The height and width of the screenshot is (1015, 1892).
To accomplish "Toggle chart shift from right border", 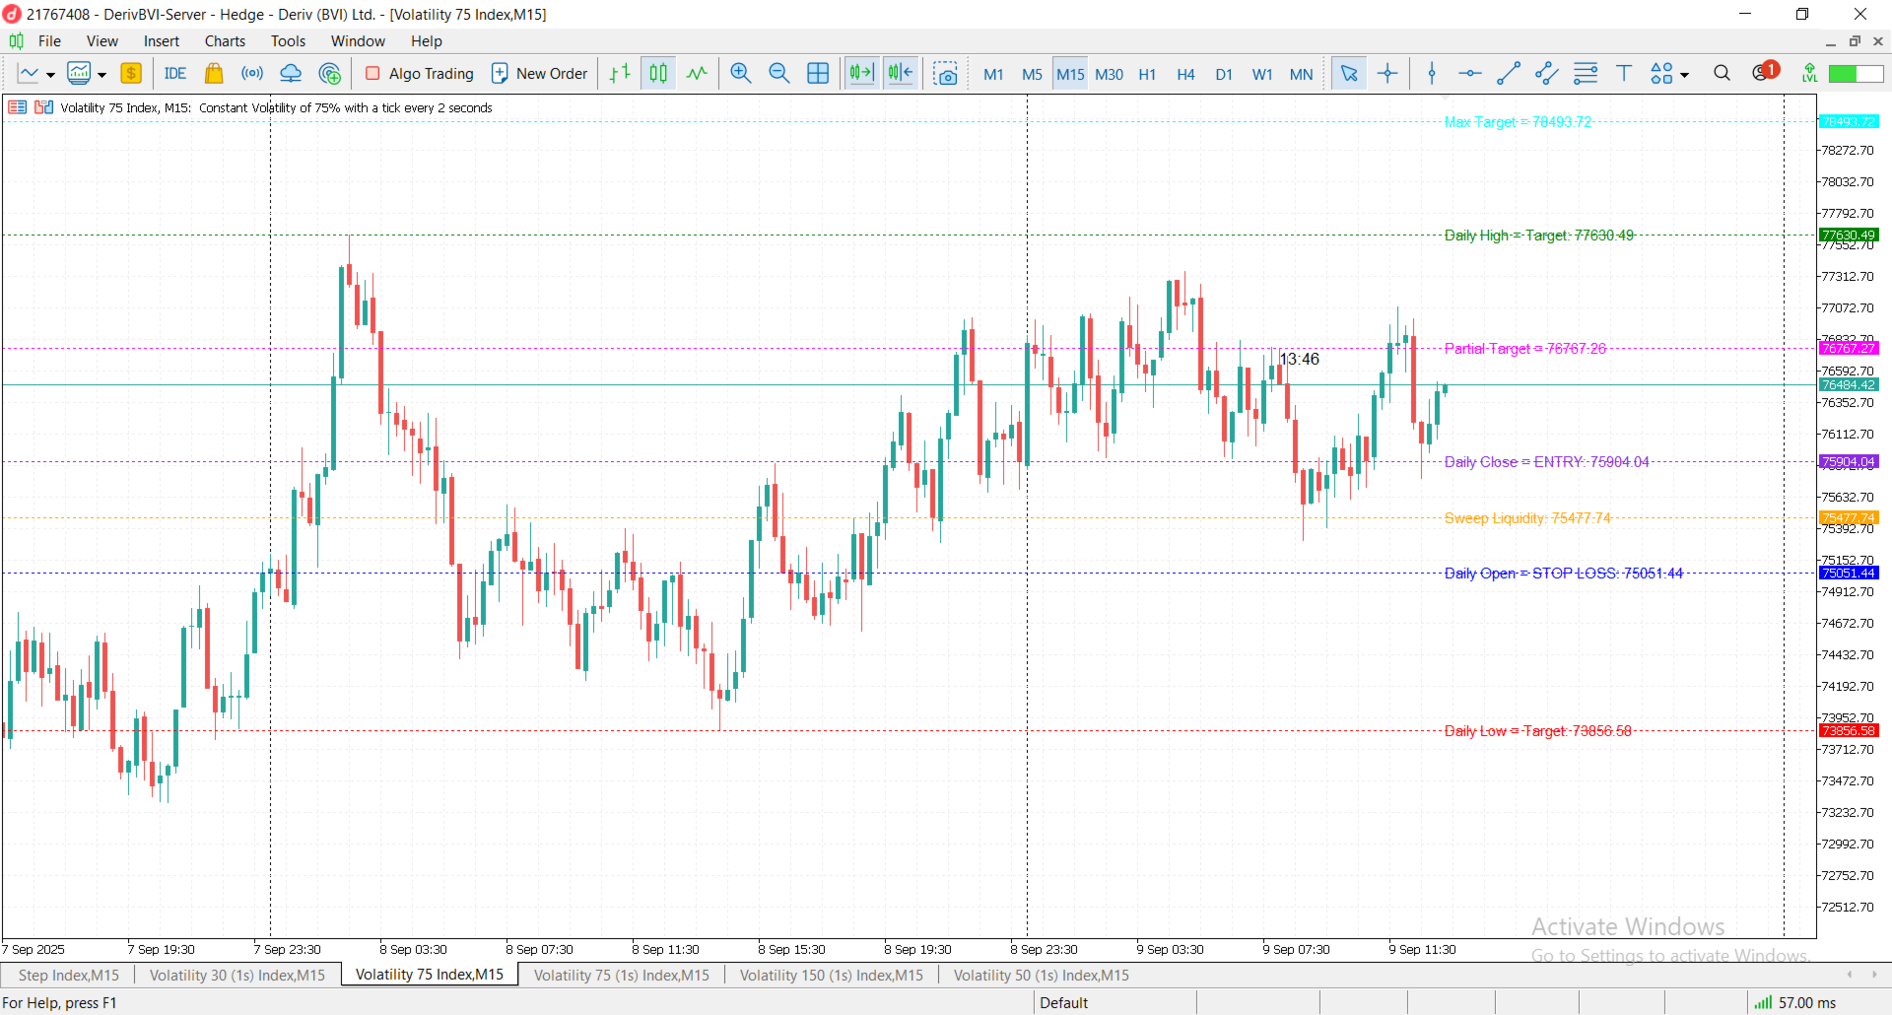I will pos(901,74).
